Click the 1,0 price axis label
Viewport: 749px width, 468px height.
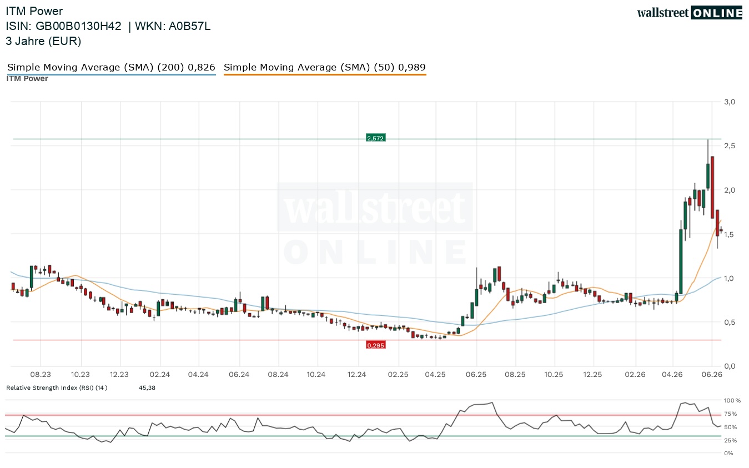pyautogui.click(x=730, y=278)
